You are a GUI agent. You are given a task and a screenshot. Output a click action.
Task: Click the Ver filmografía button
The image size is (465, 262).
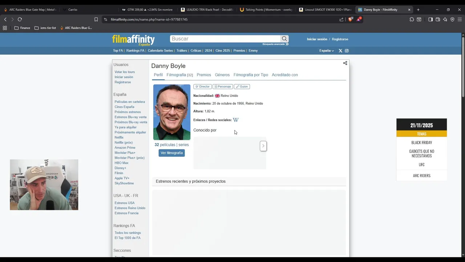coord(171,153)
